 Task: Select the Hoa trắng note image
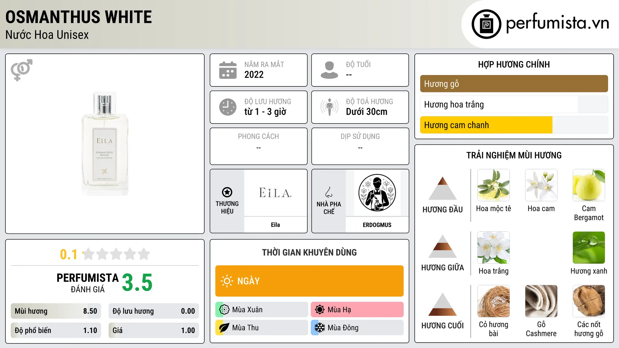tap(494, 248)
